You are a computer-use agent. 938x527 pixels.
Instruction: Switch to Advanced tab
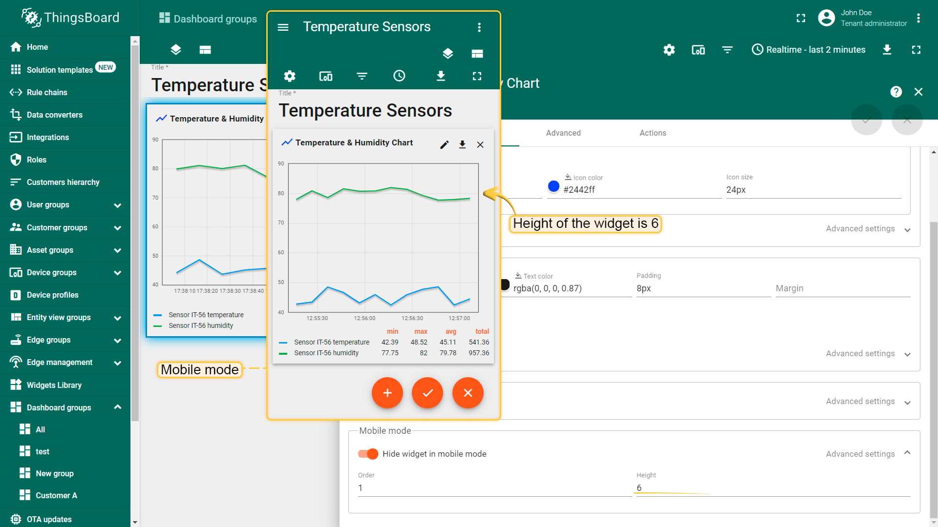(x=563, y=133)
